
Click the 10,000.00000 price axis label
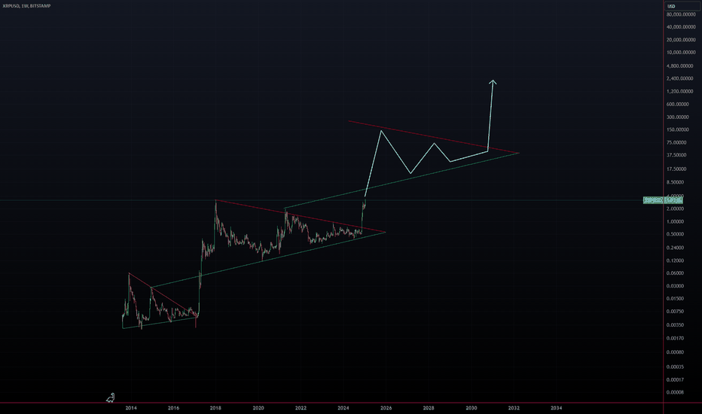tap(681, 53)
